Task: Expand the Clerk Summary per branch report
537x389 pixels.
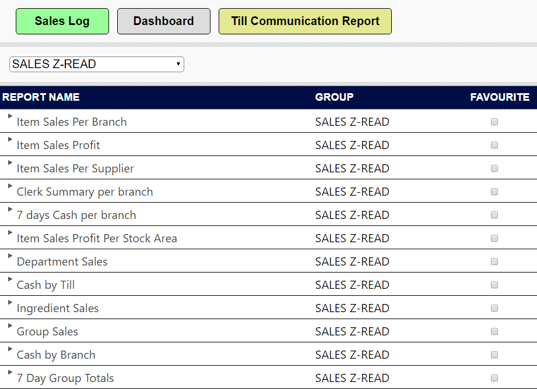Action: (x=9, y=187)
